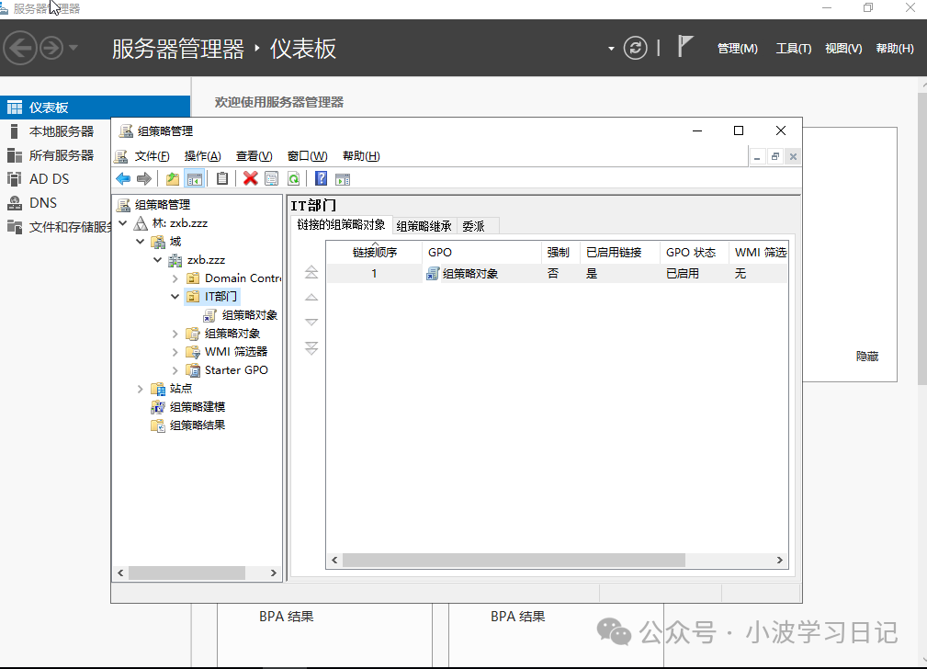Click the Forward navigation arrow
This screenshot has height=669, width=927.
tap(144, 178)
